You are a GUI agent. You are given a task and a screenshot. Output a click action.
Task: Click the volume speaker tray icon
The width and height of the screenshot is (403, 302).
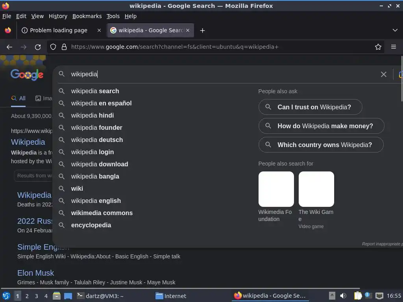(x=343, y=296)
